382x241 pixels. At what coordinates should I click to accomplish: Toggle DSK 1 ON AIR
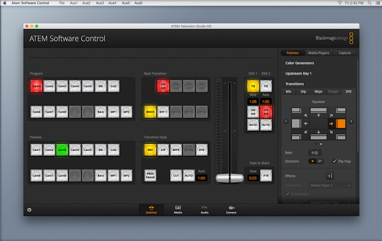click(x=253, y=112)
